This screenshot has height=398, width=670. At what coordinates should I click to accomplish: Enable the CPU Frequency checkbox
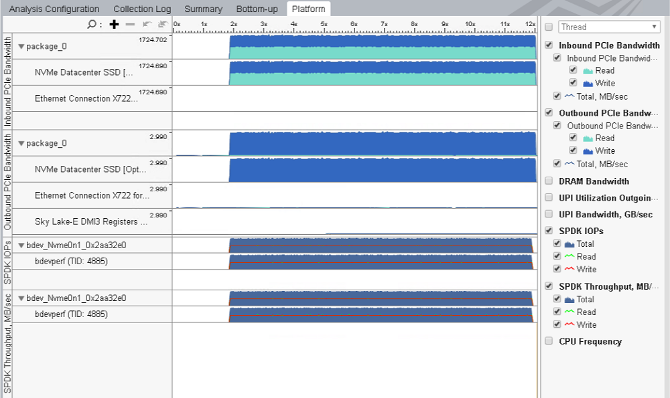point(549,342)
